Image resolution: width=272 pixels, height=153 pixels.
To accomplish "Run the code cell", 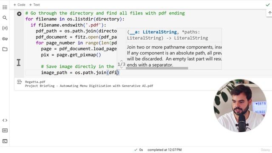I will pyautogui.click(x=19, y=14).
